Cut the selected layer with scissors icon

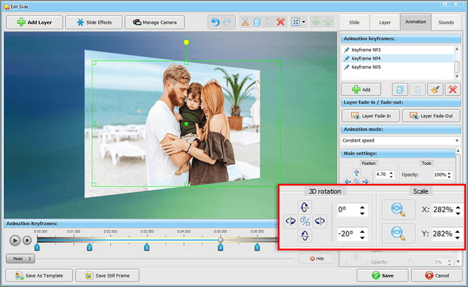[245, 22]
